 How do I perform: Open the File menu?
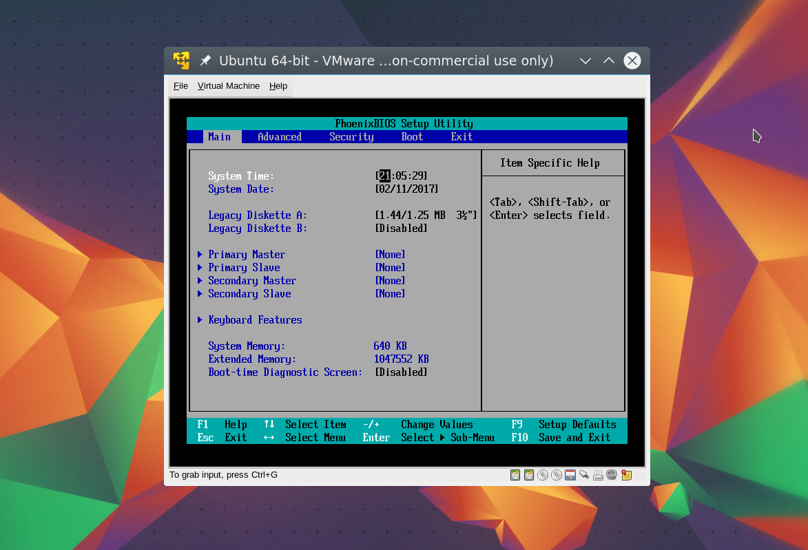(180, 86)
